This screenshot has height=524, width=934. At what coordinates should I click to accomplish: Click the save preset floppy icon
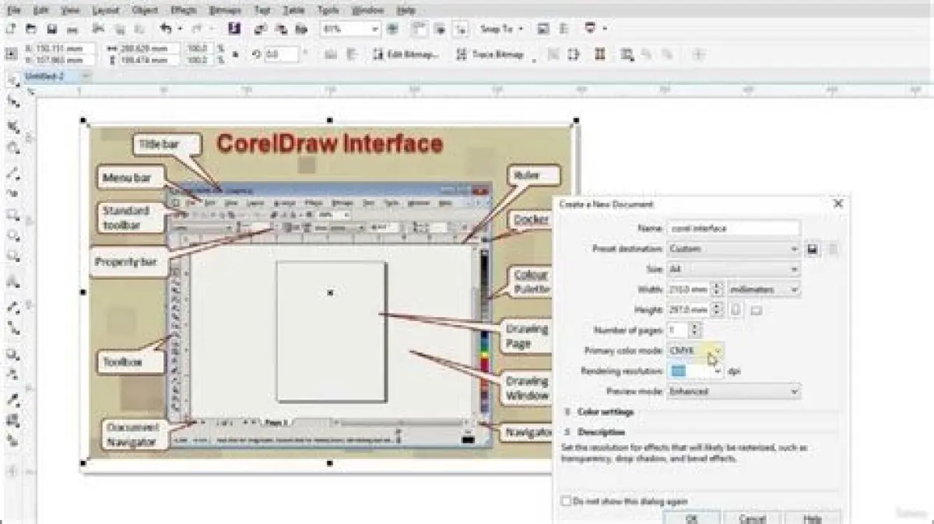click(x=812, y=249)
